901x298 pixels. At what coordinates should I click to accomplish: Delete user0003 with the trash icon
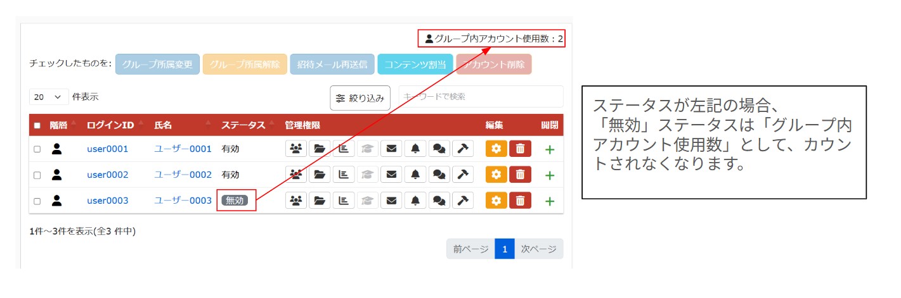pos(520,201)
